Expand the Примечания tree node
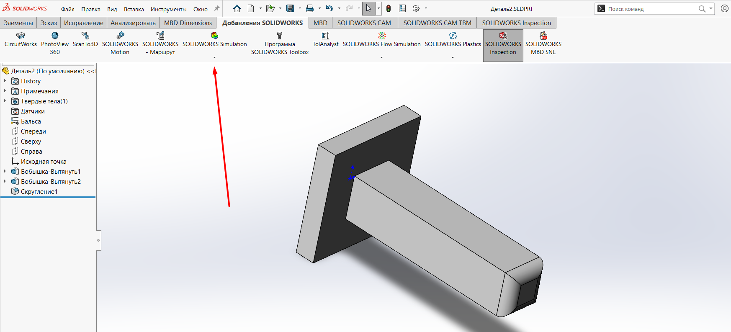Viewport: 731px width, 332px height. 5,91
